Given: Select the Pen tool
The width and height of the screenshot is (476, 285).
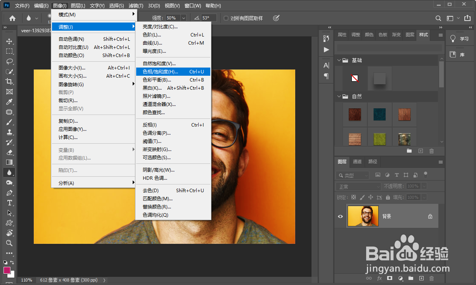Looking at the screenshot, I should pos(9,193).
